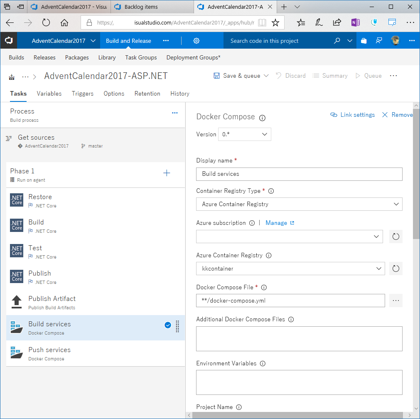The height and width of the screenshot is (419, 420).
Task: Click the Get sources icon
Action: pyautogui.click(x=9, y=138)
